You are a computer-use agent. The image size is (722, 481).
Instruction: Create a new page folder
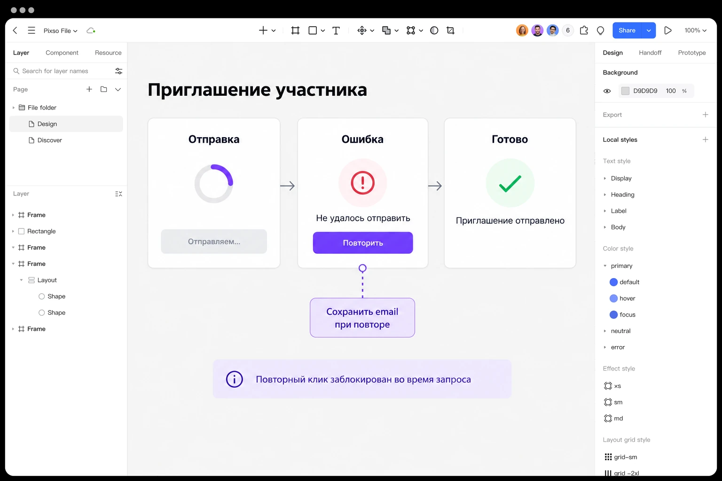coord(104,89)
